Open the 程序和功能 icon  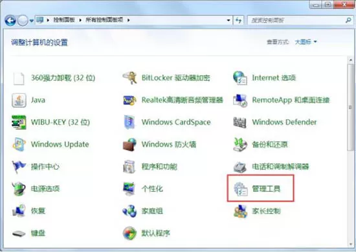(x=129, y=166)
